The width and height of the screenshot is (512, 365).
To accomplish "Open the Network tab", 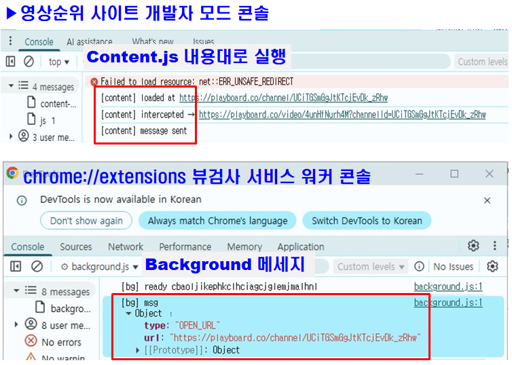I will click(x=126, y=246).
